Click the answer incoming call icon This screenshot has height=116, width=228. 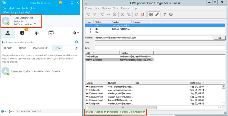point(102,14)
